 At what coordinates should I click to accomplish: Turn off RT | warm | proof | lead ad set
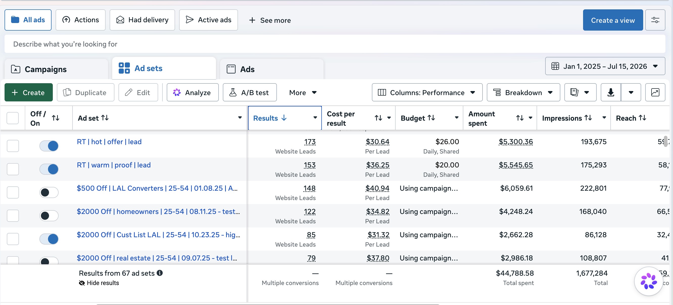point(49,169)
